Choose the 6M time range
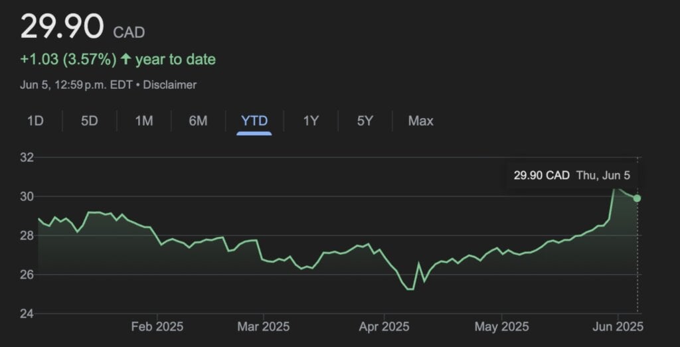 pos(198,121)
